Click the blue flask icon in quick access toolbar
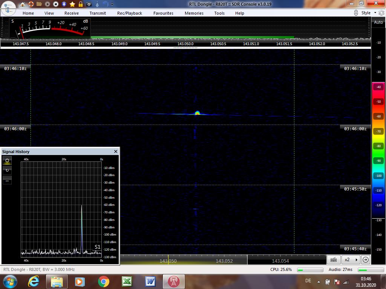The image size is (386, 289). tap(98, 4)
